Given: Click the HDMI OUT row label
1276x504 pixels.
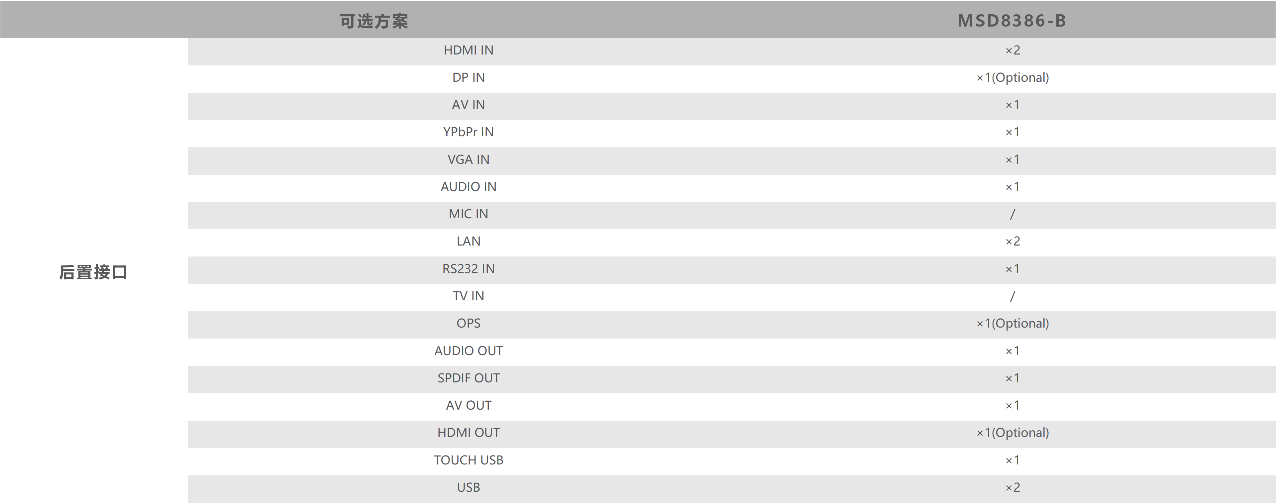Looking at the screenshot, I should 468,432.
